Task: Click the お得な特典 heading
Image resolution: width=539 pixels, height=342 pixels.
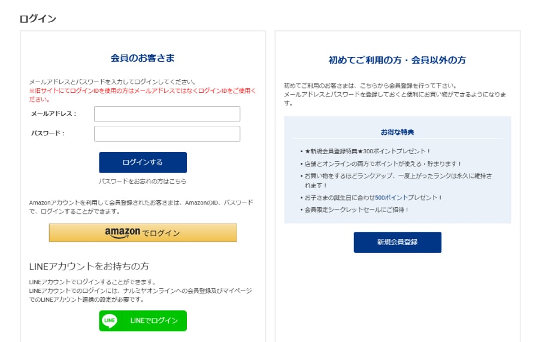Action: click(398, 132)
